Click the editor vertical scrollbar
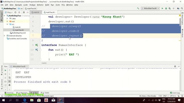Viewport: 184px width, 103px height. (x=180, y=22)
